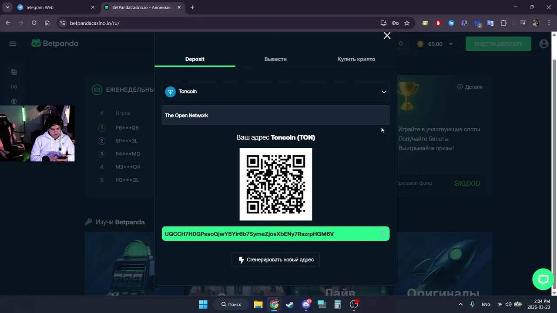Open OBS Studio from the taskbar
The image size is (557, 313).
[354, 304]
